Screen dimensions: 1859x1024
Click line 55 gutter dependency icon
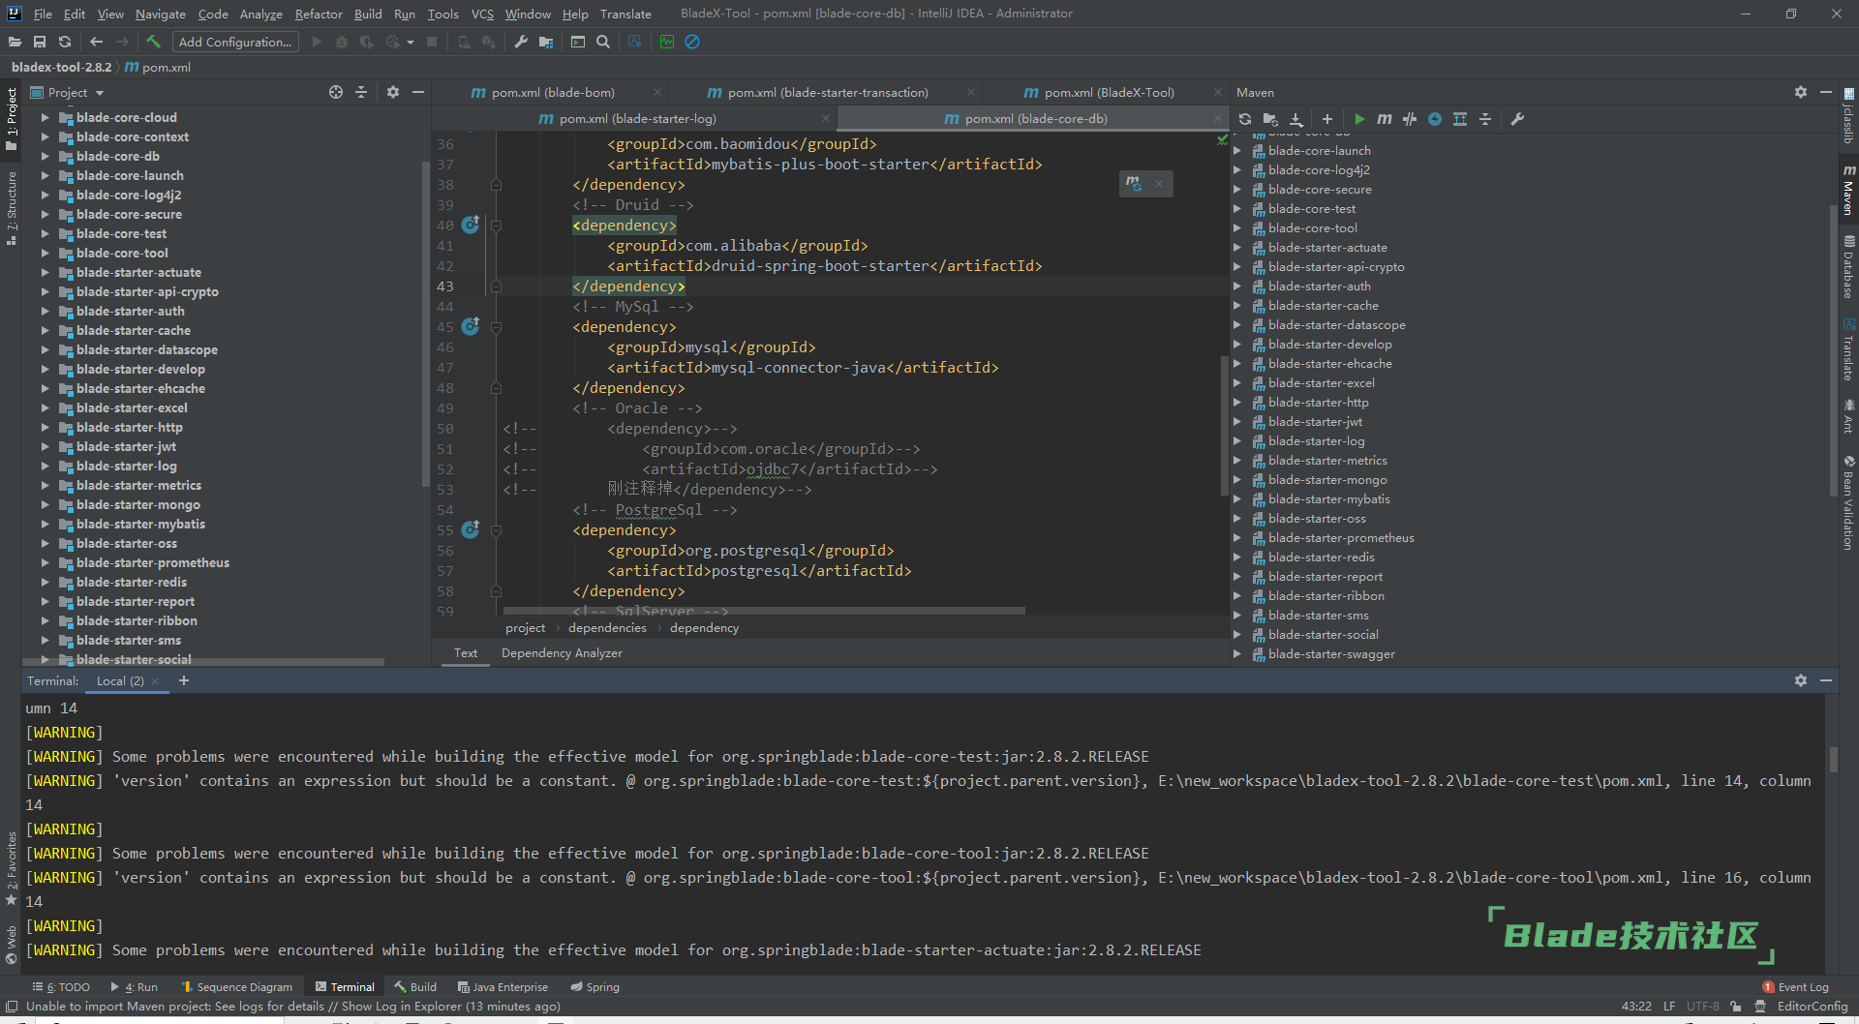pyautogui.click(x=471, y=529)
